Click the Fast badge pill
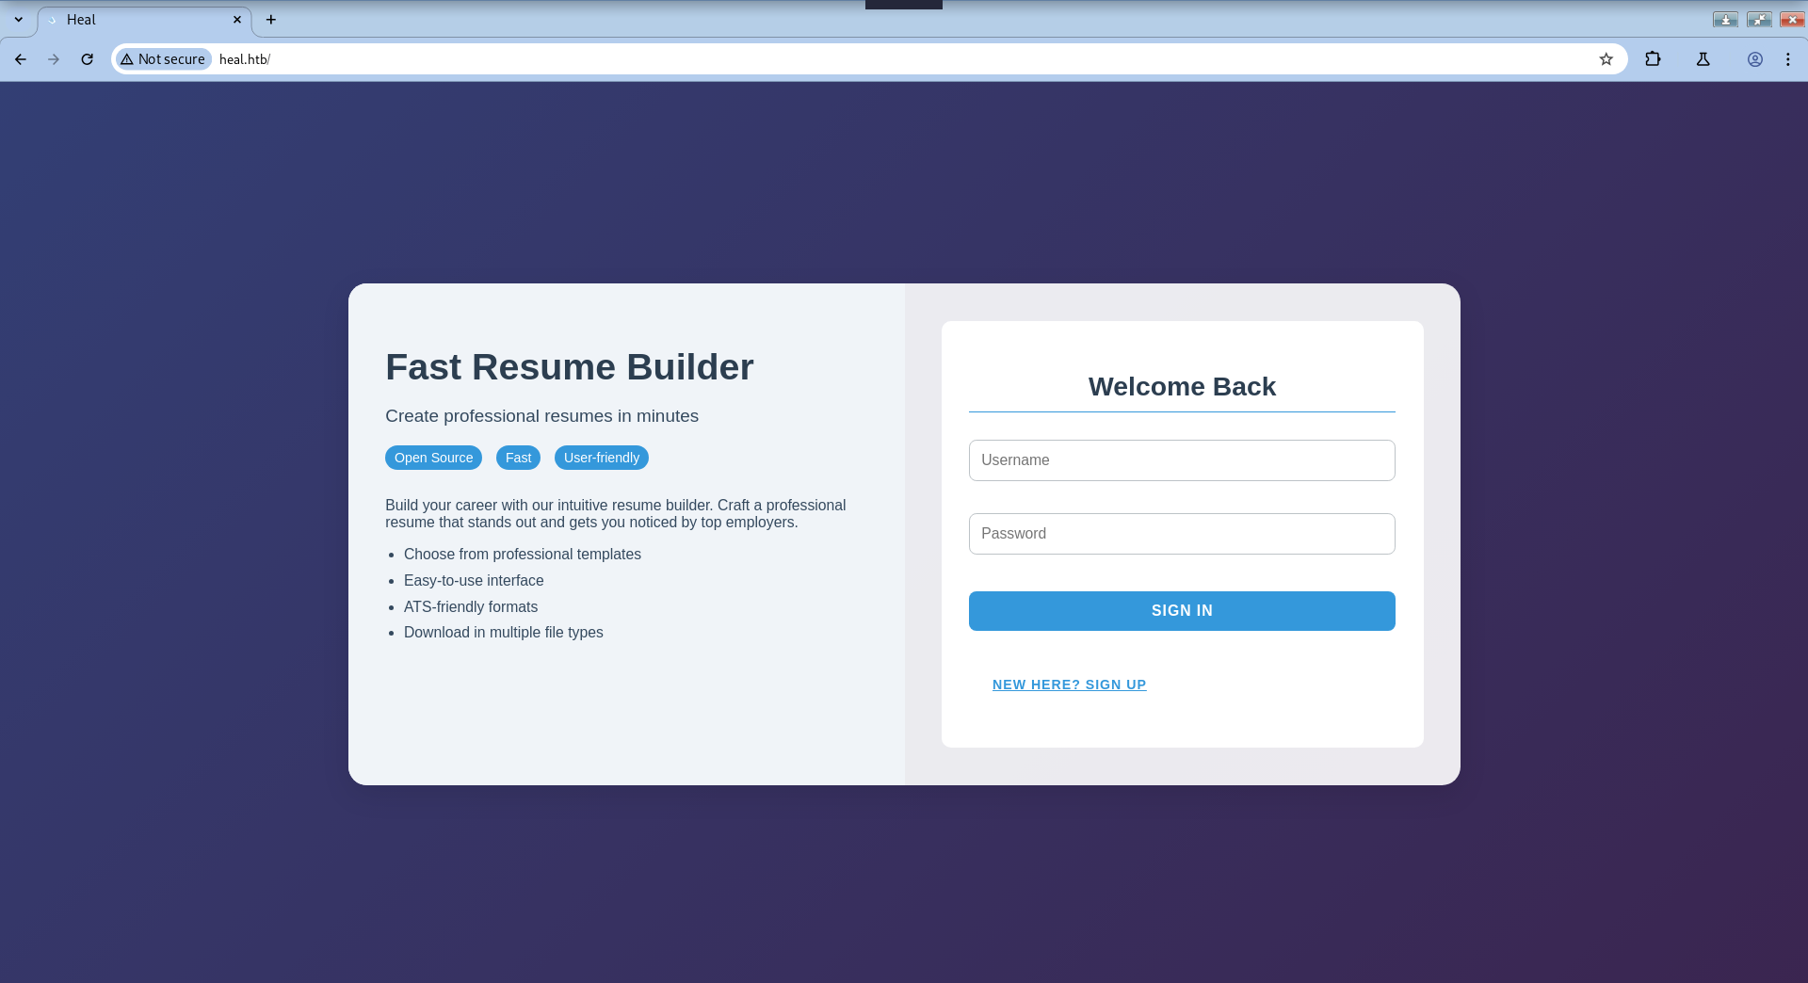 (518, 458)
